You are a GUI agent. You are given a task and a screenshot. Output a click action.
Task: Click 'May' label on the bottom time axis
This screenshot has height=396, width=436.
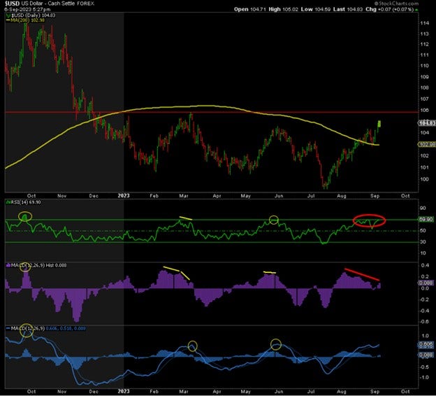[x=245, y=391]
